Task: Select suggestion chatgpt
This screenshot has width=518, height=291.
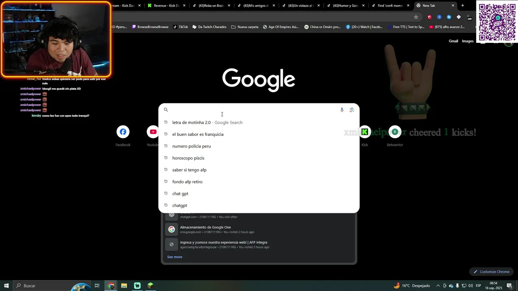Action: click(x=259, y=205)
